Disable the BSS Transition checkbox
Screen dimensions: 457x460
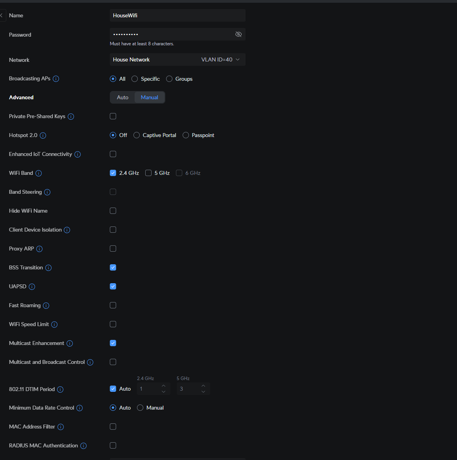pyautogui.click(x=113, y=268)
